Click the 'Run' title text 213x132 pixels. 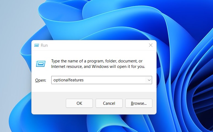[x=44, y=45]
